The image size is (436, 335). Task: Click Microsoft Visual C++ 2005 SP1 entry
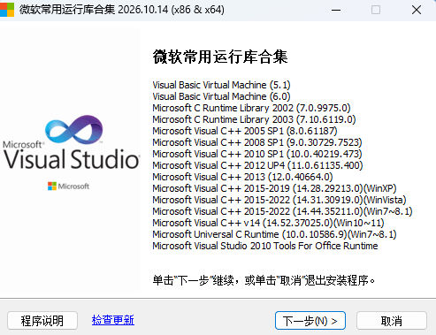point(245,131)
